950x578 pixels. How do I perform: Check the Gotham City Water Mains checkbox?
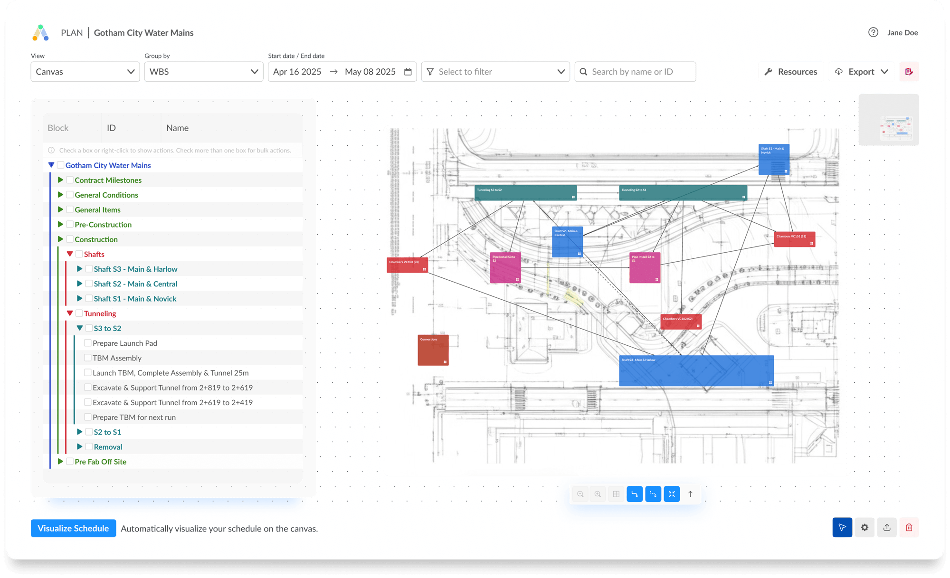[x=61, y=165]
